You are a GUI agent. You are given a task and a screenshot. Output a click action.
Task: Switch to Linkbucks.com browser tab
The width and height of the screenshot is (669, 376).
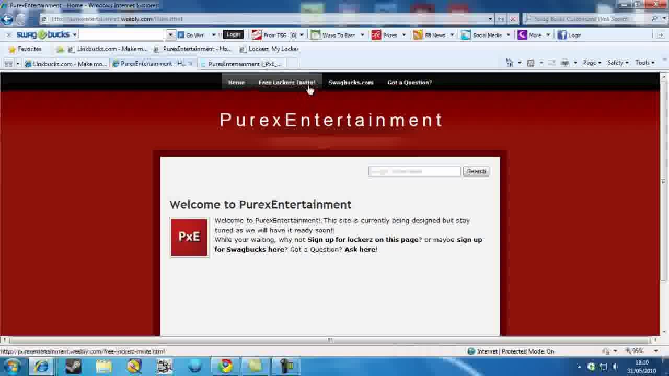(65, 64)
